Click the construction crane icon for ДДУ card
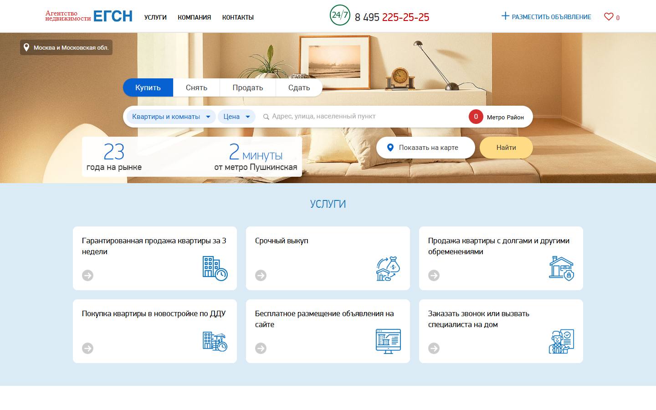Screen dimensions: 656x410 click(x=215, y=341)
